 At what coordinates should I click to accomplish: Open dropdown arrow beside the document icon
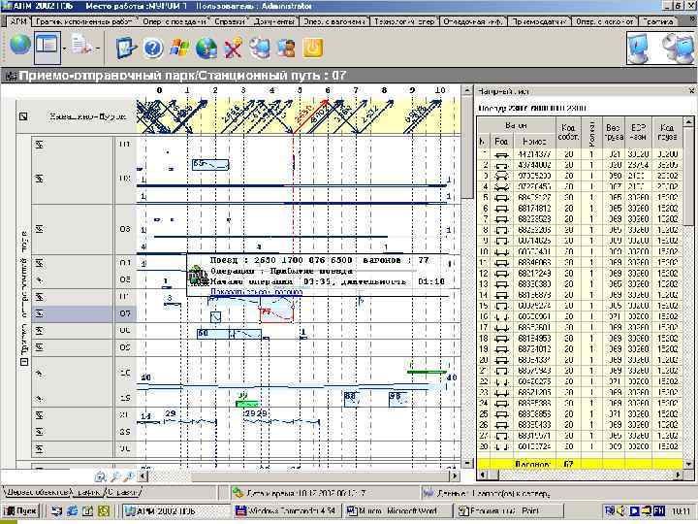coord(98,47)
